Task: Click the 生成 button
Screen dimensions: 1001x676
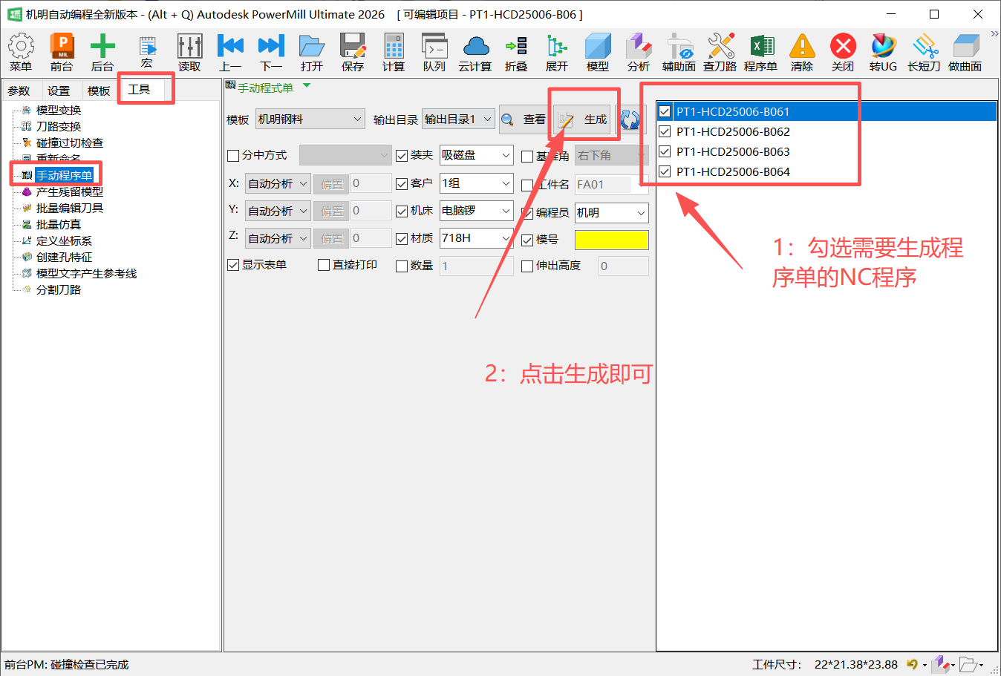Action: pyautogui.click(x=582, y=119)
